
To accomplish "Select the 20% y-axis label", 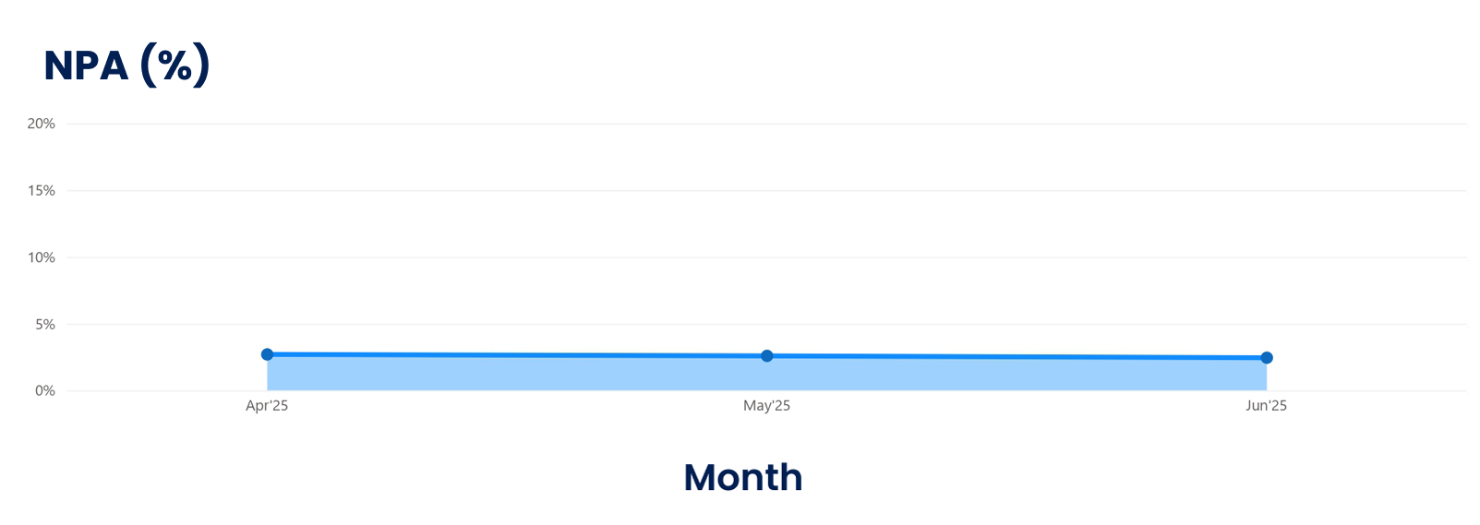I will [42, 124].
